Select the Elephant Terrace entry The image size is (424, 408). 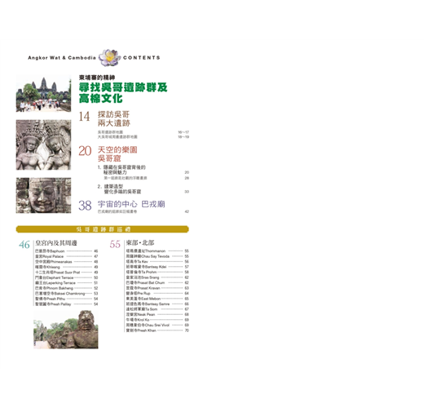tap(66, 277)
